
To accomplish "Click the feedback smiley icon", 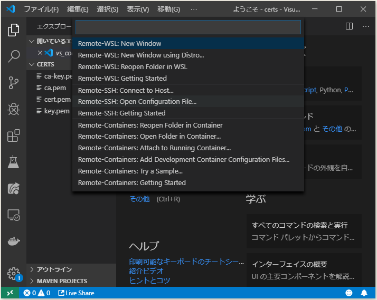I will tap(349, 293).
